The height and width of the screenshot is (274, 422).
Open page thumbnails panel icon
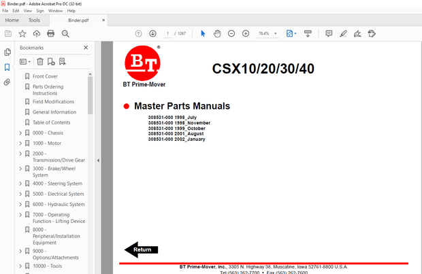pos(7,52)
